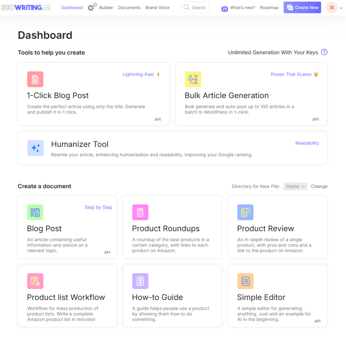Open the settings gear next to Builder
Image resolution: width=346 pixels, height=340 pixels.
tap(90, 7)
